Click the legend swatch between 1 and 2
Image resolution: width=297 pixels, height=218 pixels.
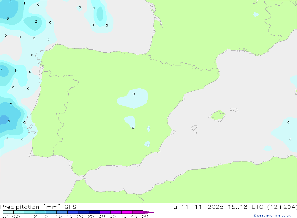(x=30, y=212)
